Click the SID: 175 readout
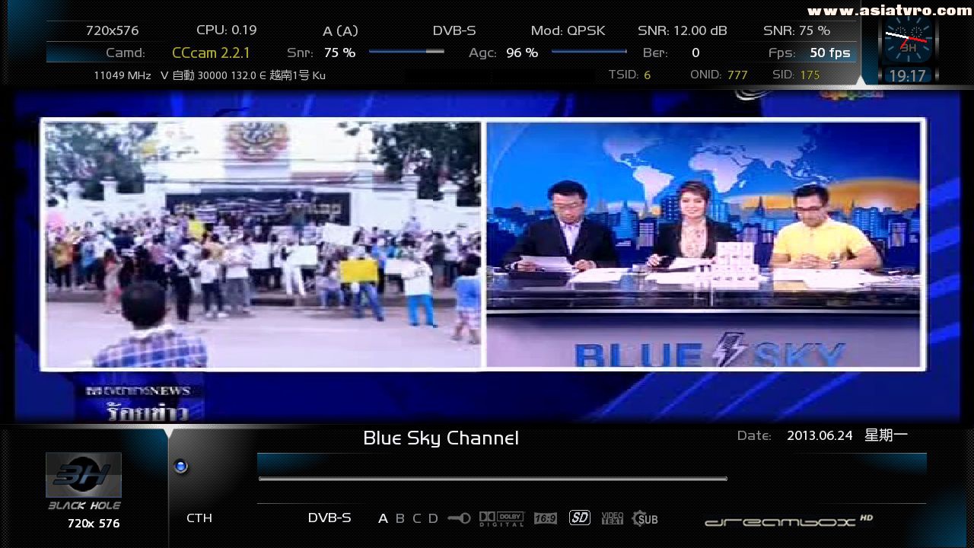Image resolution: width=974 pixels, height=548 pixels. coord(796,75)
